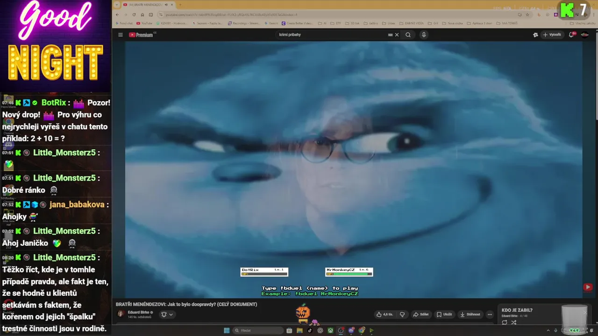Start voice search with the microphone icon
This screenshot has height=336, width=598.
(424, 35)
